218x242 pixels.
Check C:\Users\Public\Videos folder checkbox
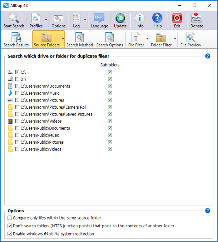[17, 149]
